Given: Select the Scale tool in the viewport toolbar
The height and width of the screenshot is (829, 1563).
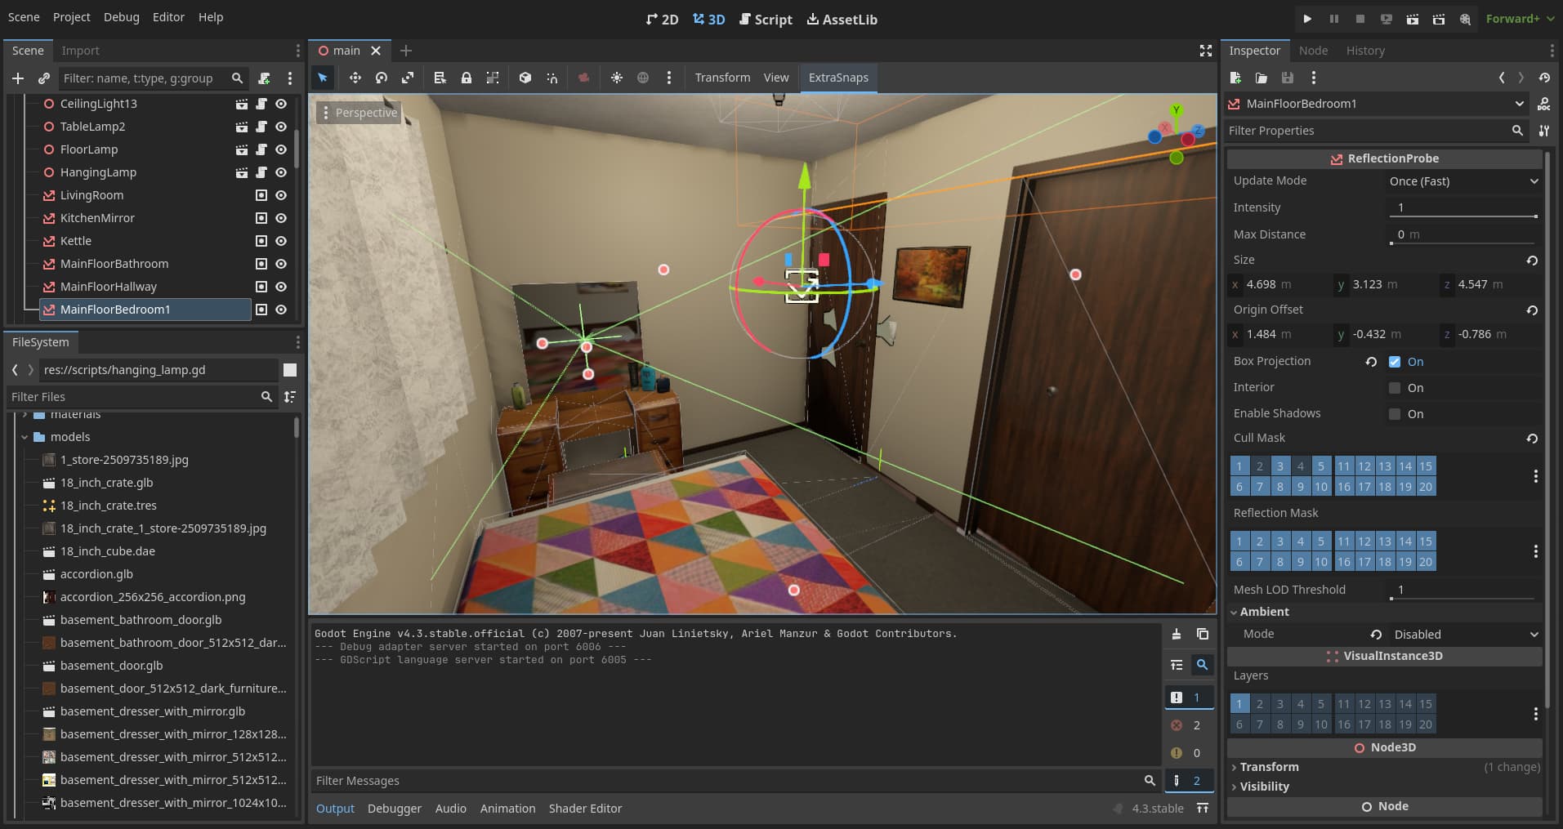Looking at the screenshot, I should pyautogui.click(x=408, y=78).
